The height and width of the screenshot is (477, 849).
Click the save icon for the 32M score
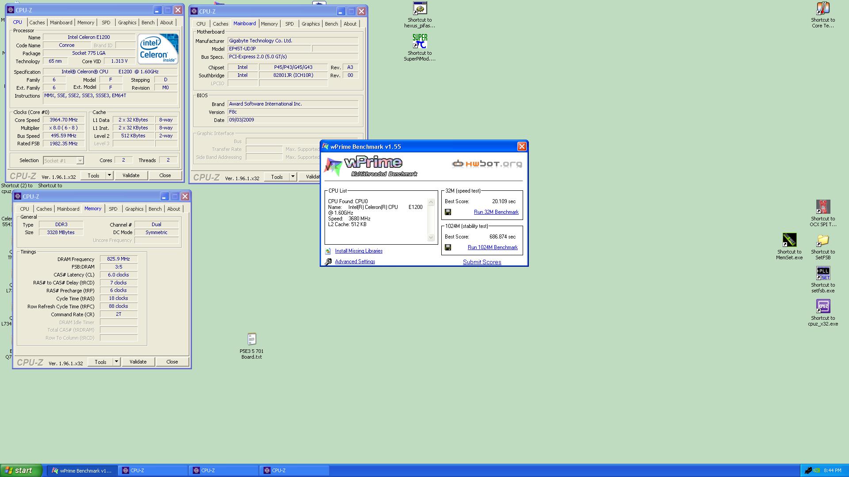(448, 212)
